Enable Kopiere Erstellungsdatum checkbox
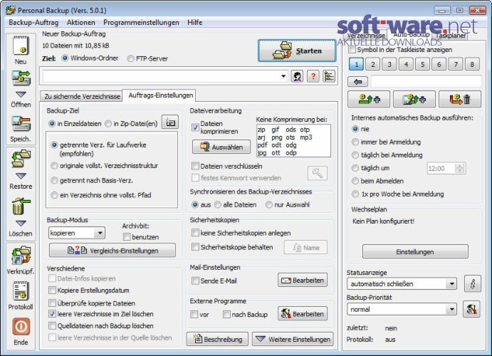 (53, 290)
